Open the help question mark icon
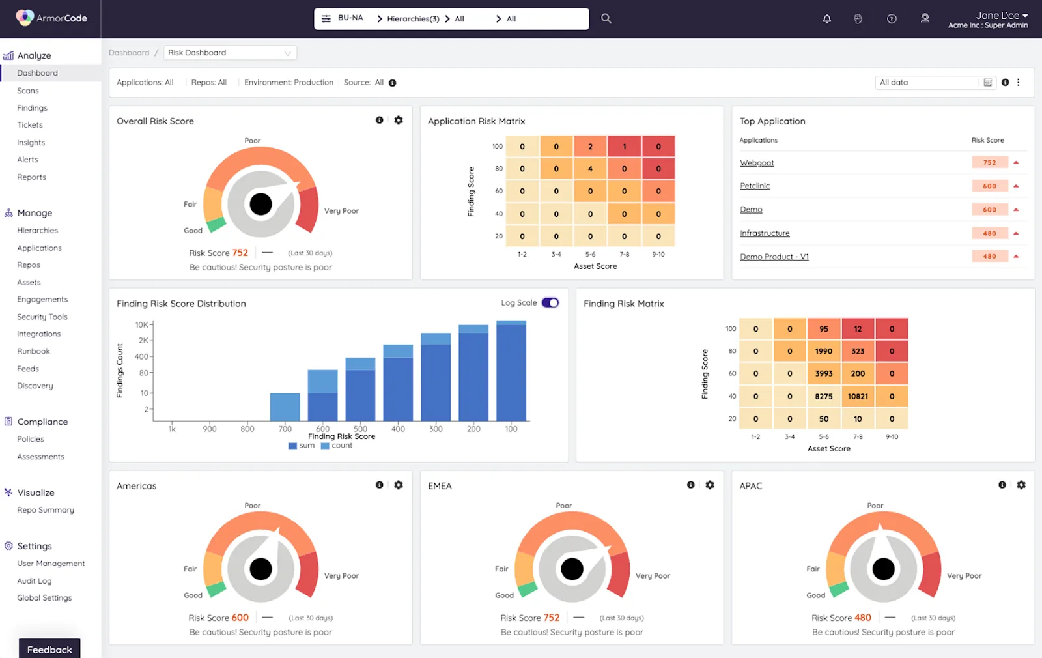This screenshot has height=658, width=1042. coord(892,19)
